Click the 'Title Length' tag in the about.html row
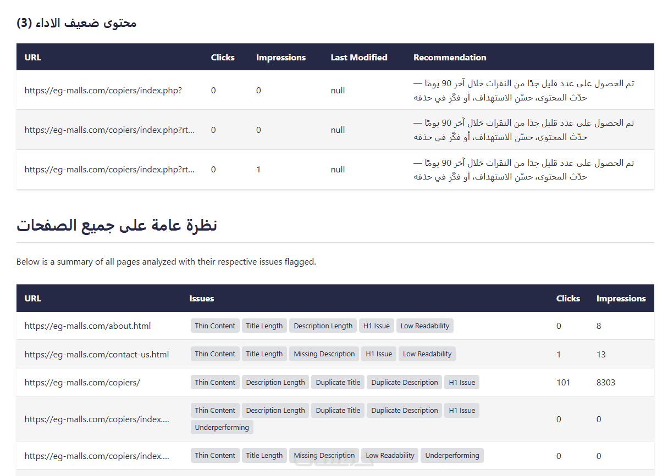Viewport: 668px width, 476px height. tap(264, 326)
